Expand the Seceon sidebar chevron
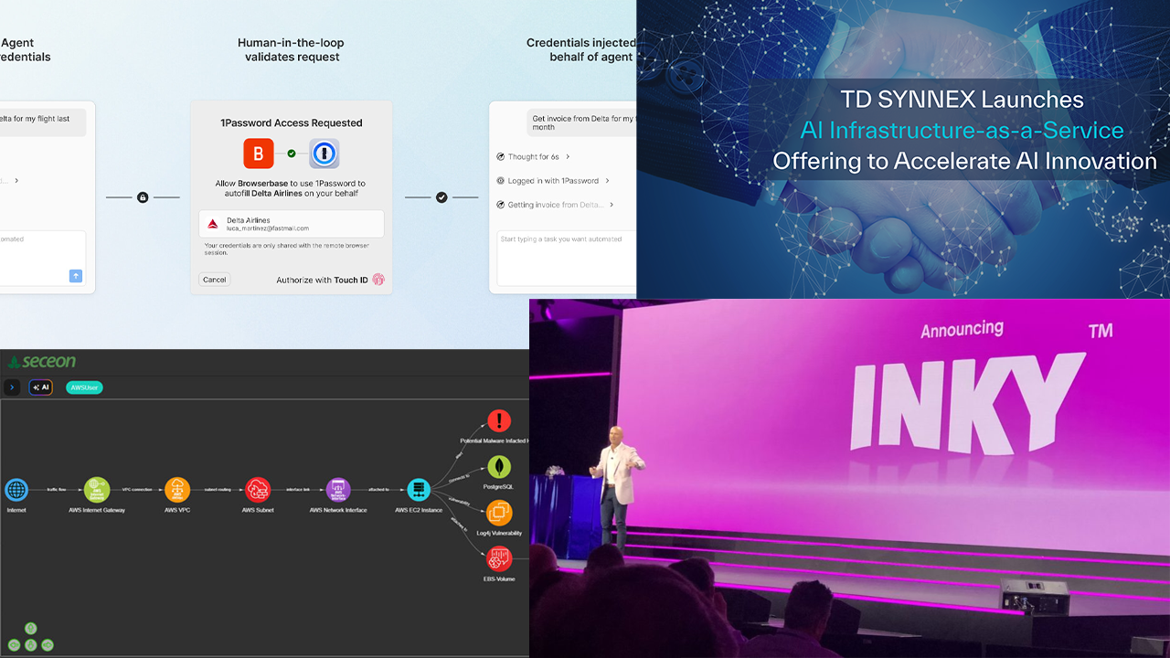The height and width of the screenshot is (658, 1170). tap(12, 387)
